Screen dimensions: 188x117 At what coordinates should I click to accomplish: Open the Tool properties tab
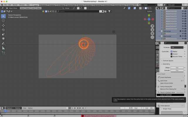pyautogui.click(x=157, y=48)
